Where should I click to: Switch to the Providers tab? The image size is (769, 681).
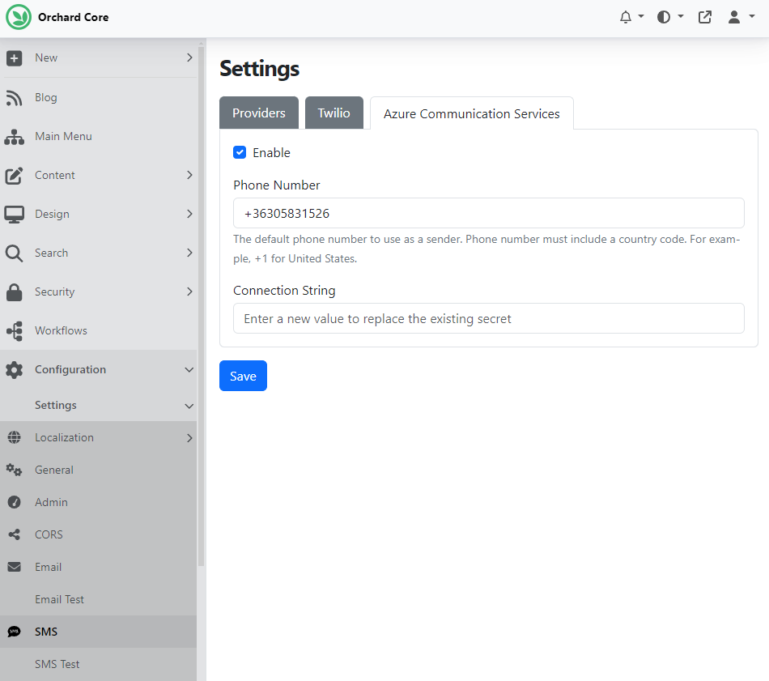click(x=259, y=113)
